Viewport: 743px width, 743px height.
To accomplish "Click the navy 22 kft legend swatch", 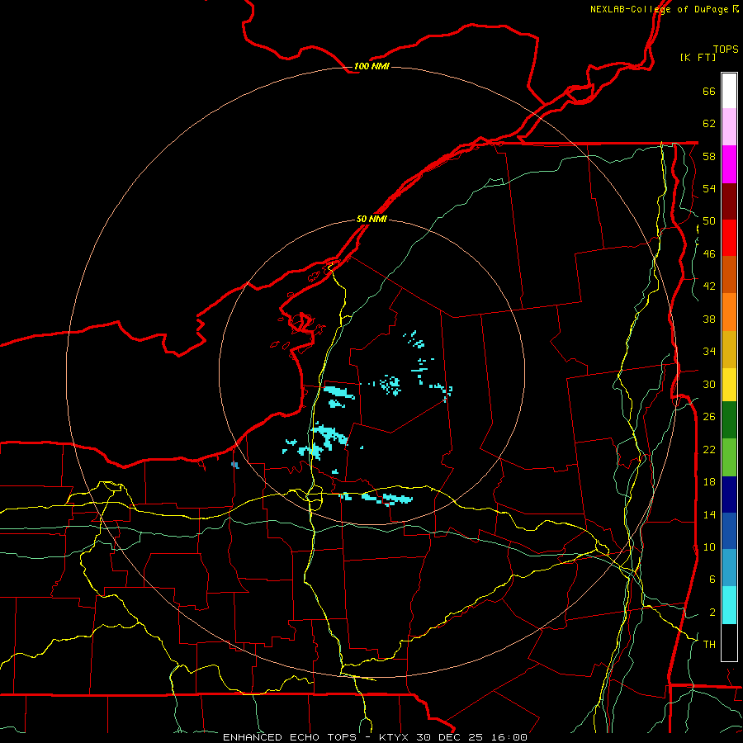I will (x=729, y=495).
